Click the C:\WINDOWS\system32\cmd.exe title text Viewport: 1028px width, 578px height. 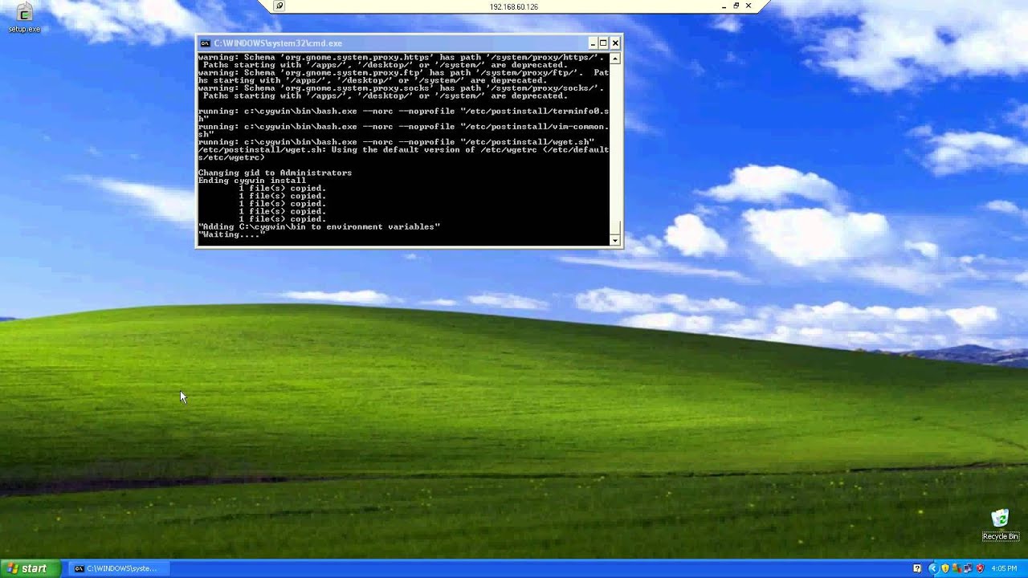[x=278, y=43]
